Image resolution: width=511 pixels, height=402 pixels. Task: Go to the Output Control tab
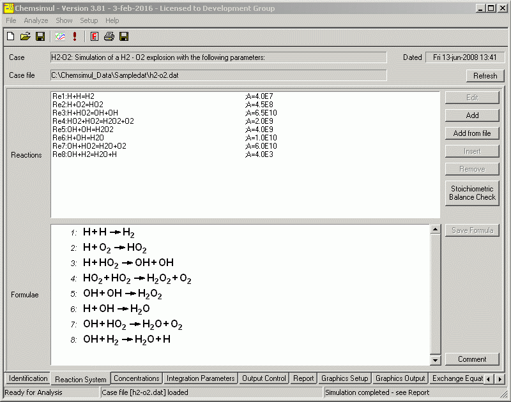[x=264, y=378]
